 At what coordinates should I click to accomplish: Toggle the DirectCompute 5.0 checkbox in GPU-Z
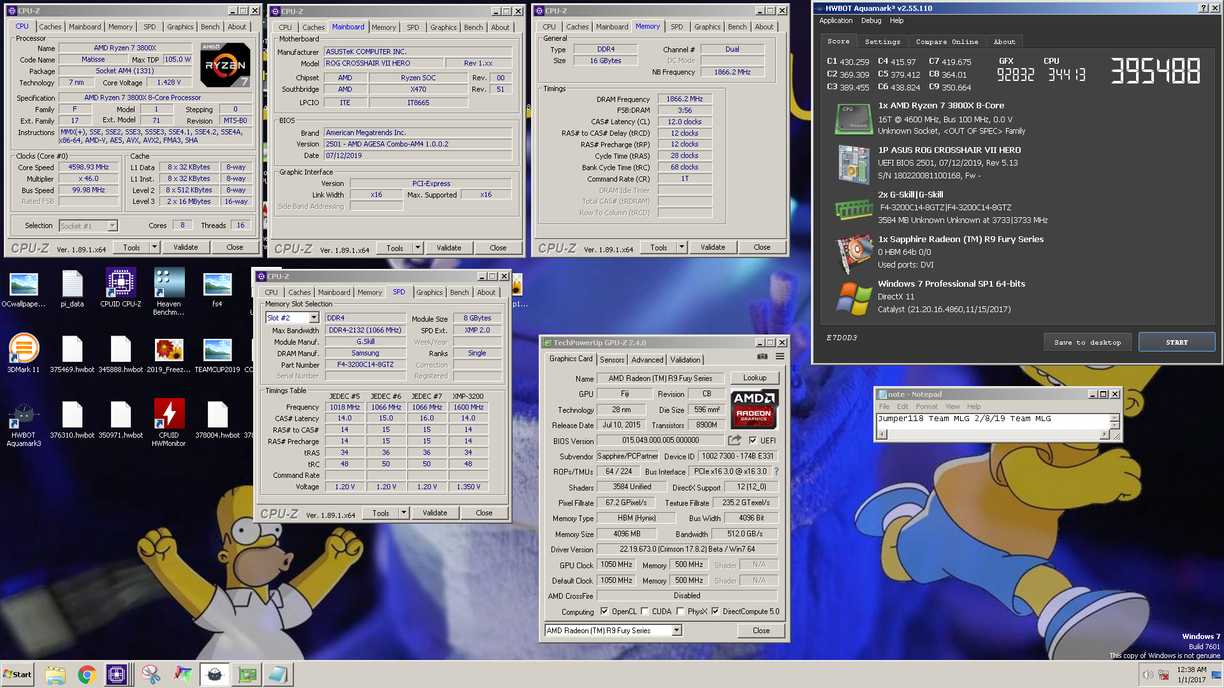point(715,612)
